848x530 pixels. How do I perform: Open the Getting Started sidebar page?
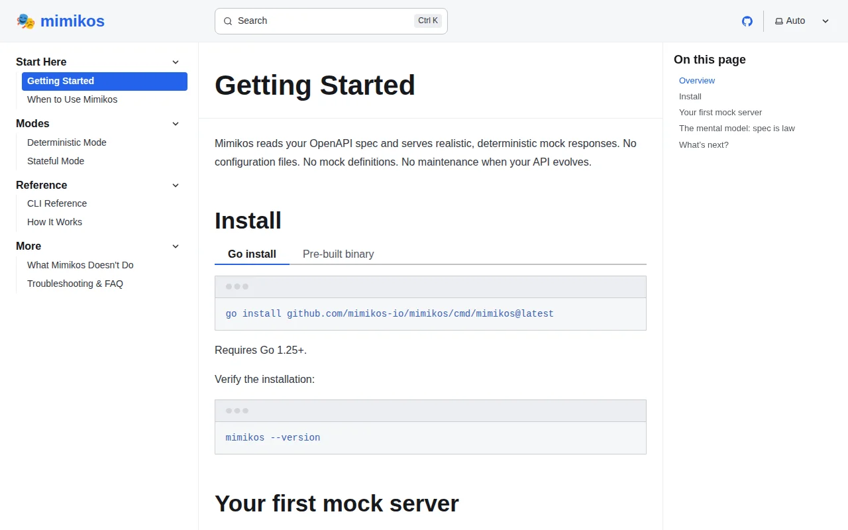(105, 81)
